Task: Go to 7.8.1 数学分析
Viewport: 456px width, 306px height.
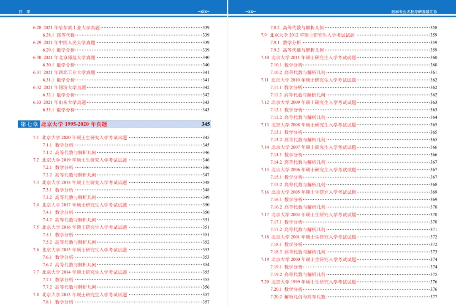Action: [x=126, y=302]
